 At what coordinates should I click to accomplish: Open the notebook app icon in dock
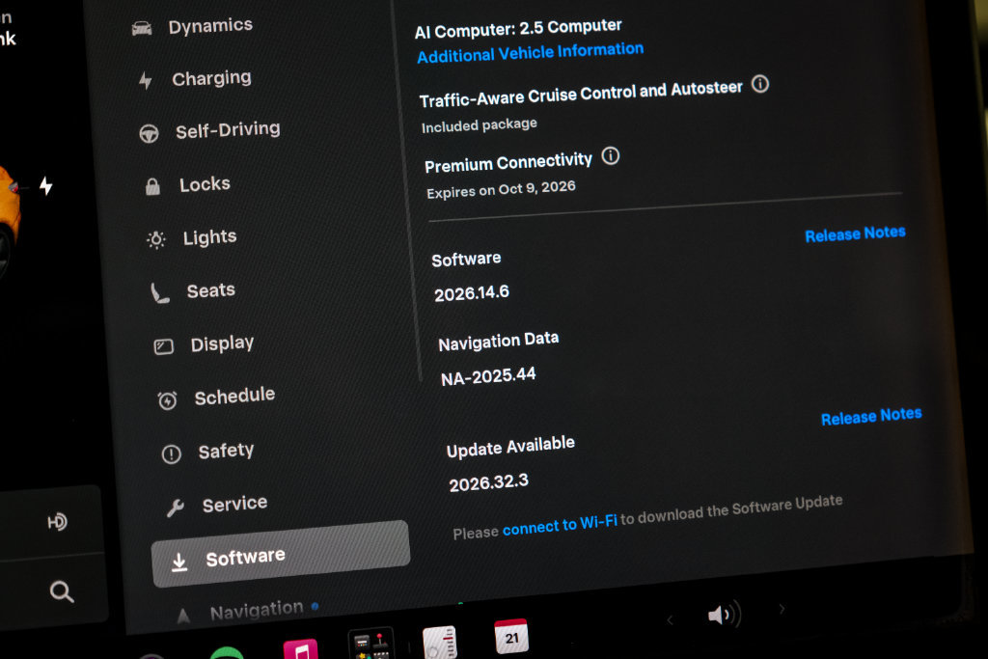click(440, 642)
